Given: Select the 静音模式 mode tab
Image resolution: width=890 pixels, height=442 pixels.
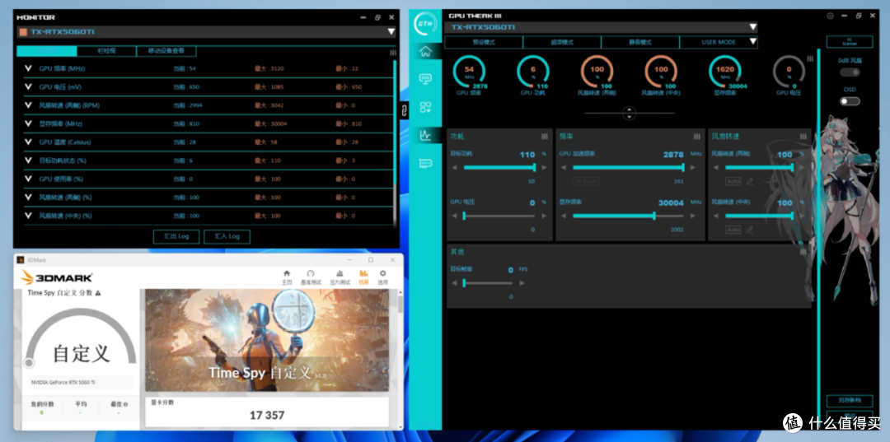Looking at the screenshot, I should coord(640,42).
